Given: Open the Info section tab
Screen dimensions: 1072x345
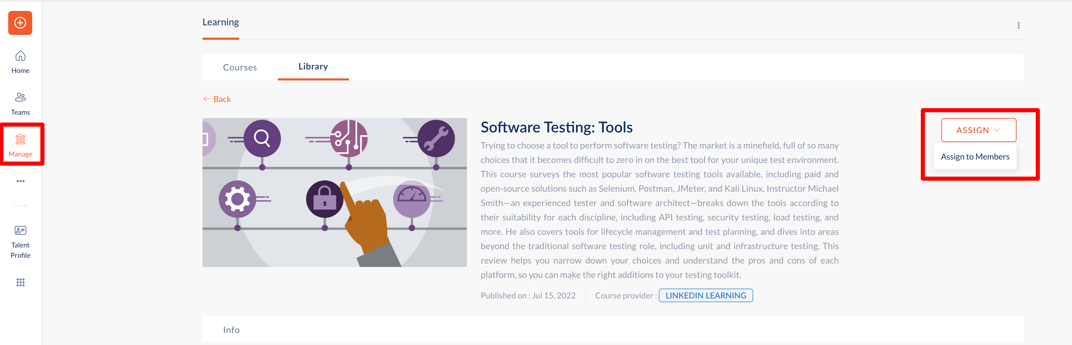Looking at the screenshot, I should coord(231,330).
